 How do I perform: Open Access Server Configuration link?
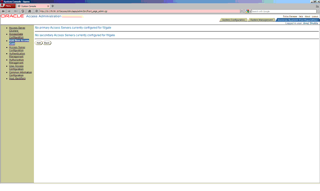17,49
